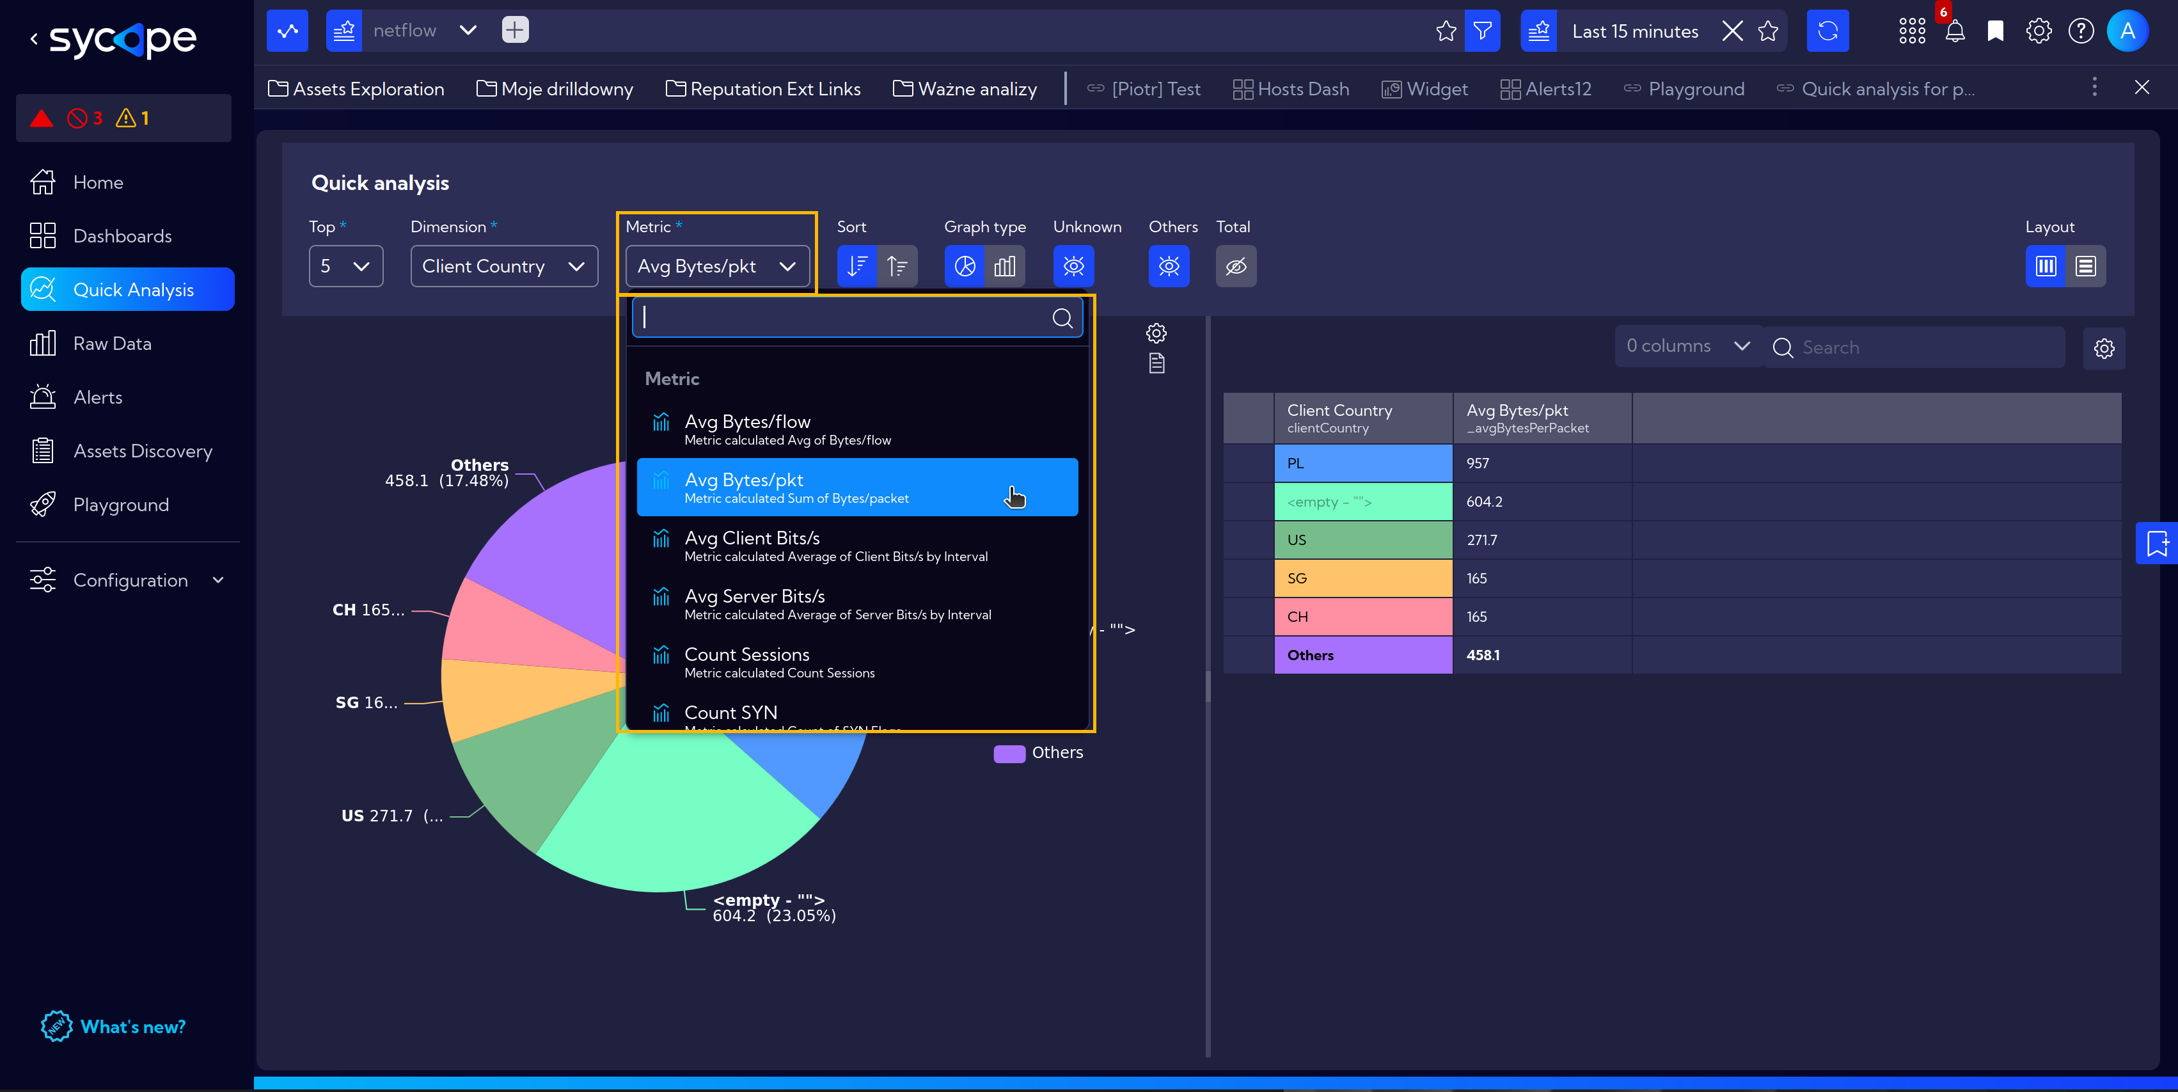Click the netflow stream icon

click(x=344, y=31)
